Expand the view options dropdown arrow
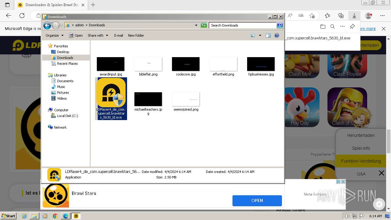391x220 pixels. pos(260,35)
